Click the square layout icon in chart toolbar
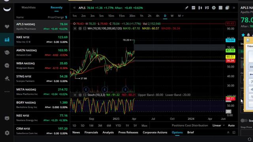Screen dimensions: 253x142 click(221, 8)
